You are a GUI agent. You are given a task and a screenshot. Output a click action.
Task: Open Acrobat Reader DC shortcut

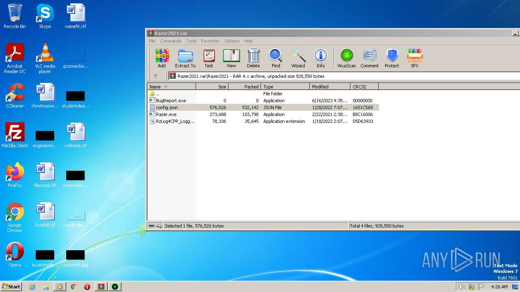pos(15,59)
